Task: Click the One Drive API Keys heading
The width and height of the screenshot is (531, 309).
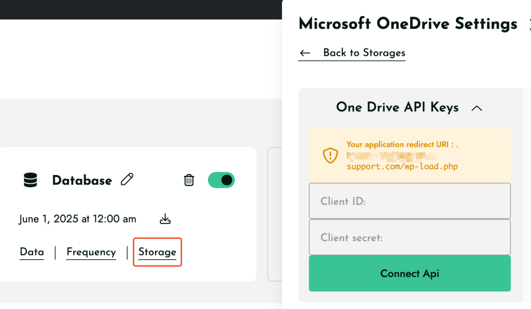Action: coord(397,107)
